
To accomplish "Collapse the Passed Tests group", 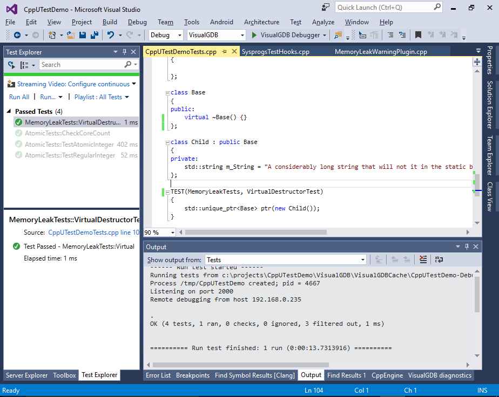I will tap(9, 112).
